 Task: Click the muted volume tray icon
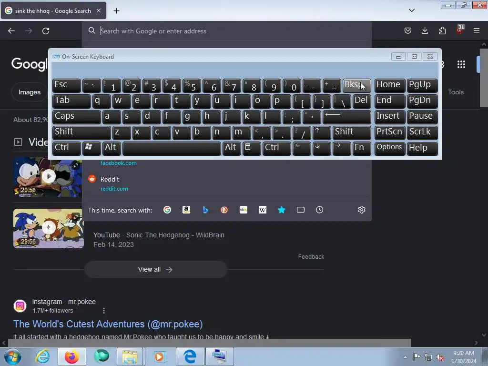click(440, 357)
